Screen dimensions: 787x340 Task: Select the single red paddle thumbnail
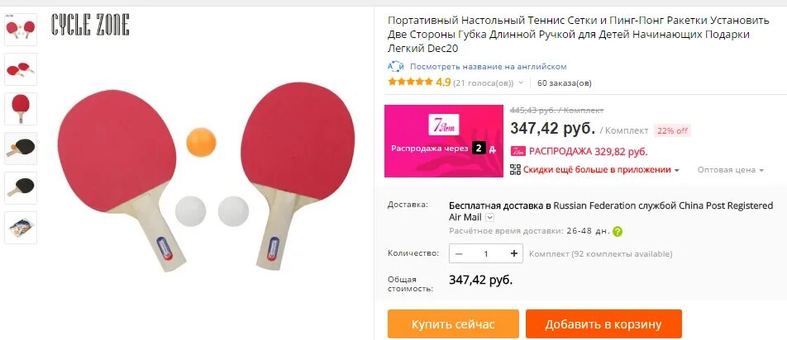pyautogui.click(x=21, y=109)
